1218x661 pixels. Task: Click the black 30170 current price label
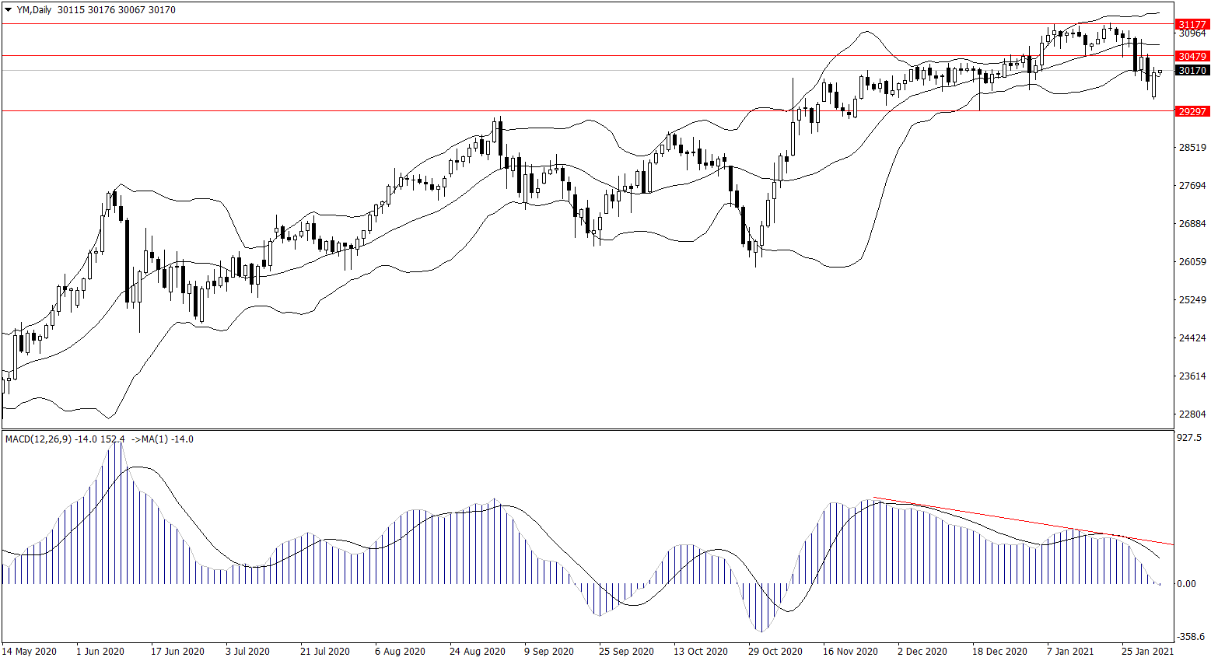click(x=1192, y=71)
